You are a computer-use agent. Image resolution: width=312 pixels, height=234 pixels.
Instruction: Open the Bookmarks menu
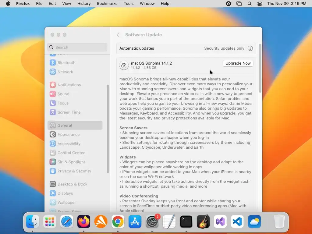coord(107,4)
